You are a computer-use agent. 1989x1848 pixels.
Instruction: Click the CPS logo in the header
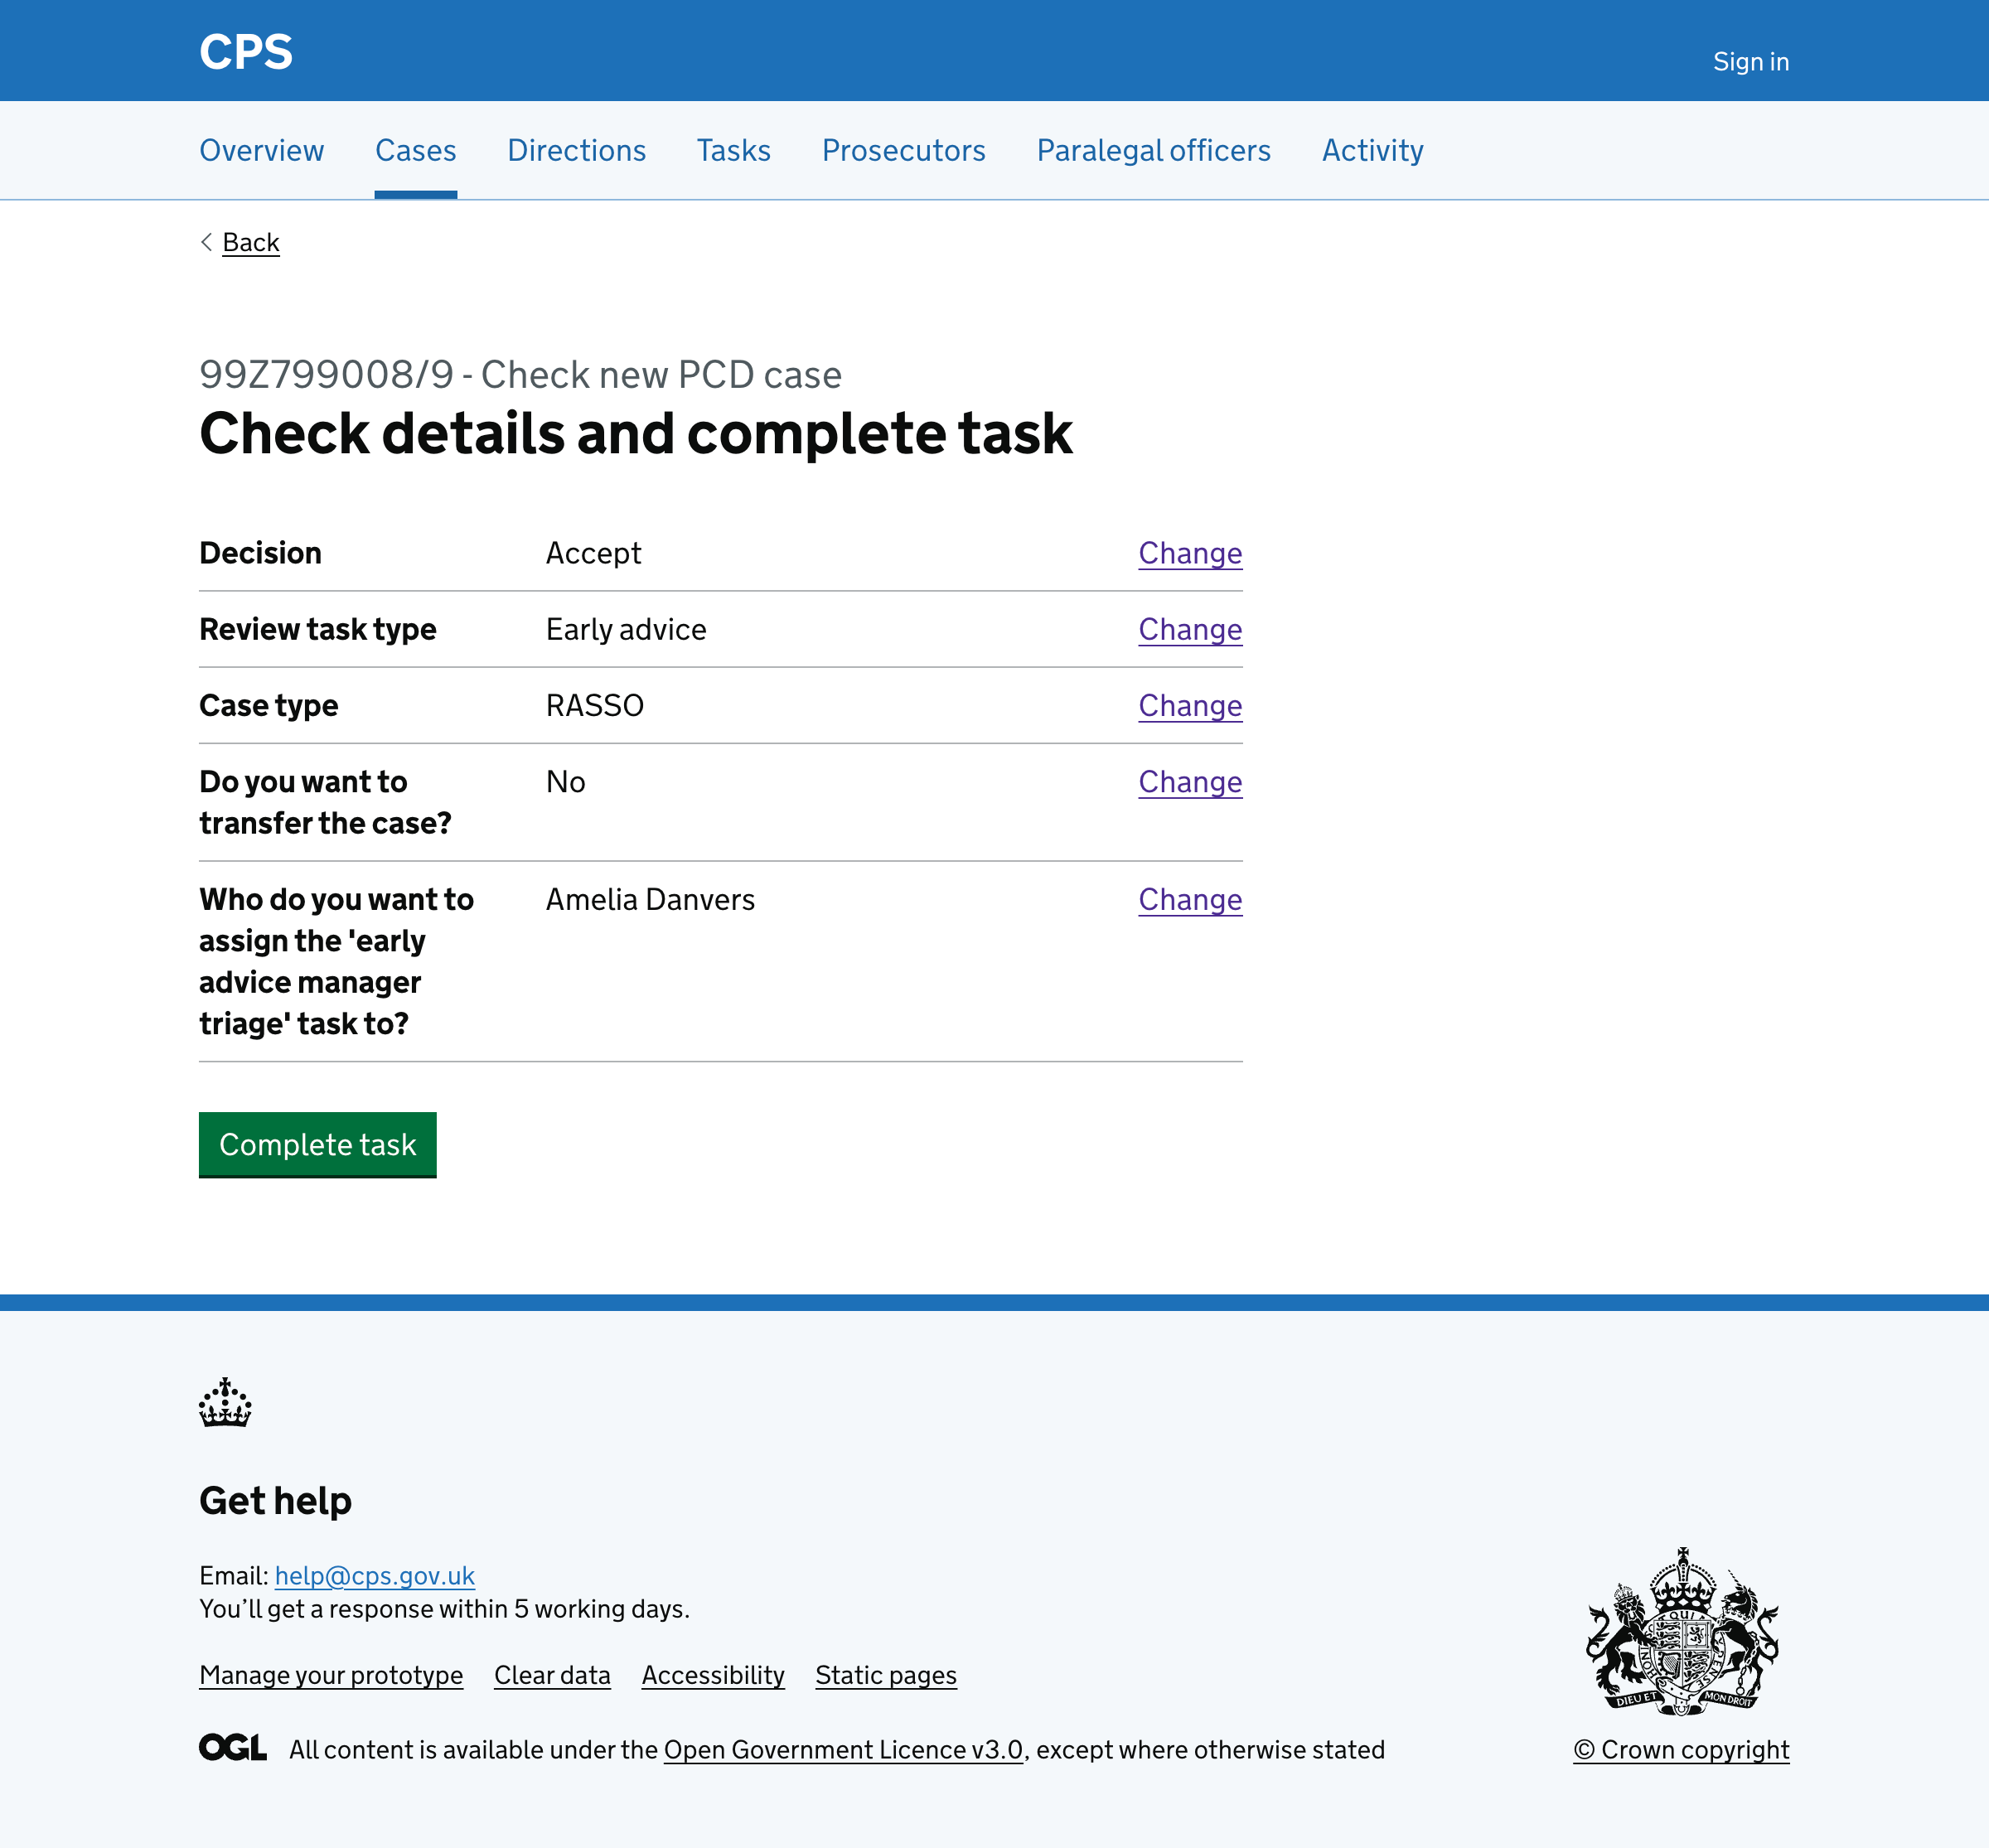pos(245,52)
